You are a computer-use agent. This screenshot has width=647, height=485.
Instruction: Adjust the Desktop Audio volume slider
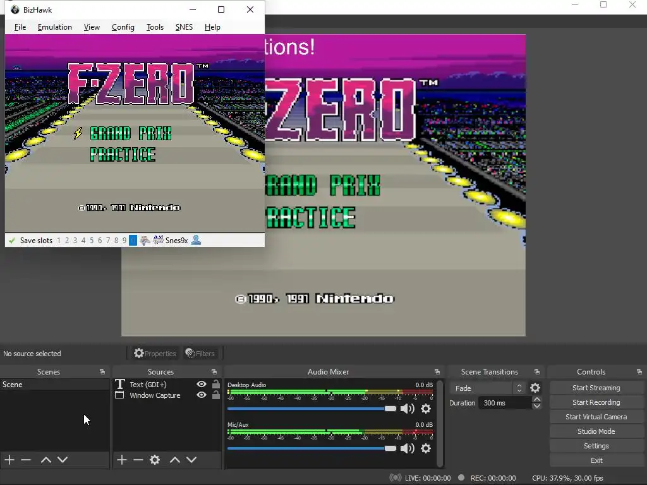[x=311, y=409]
